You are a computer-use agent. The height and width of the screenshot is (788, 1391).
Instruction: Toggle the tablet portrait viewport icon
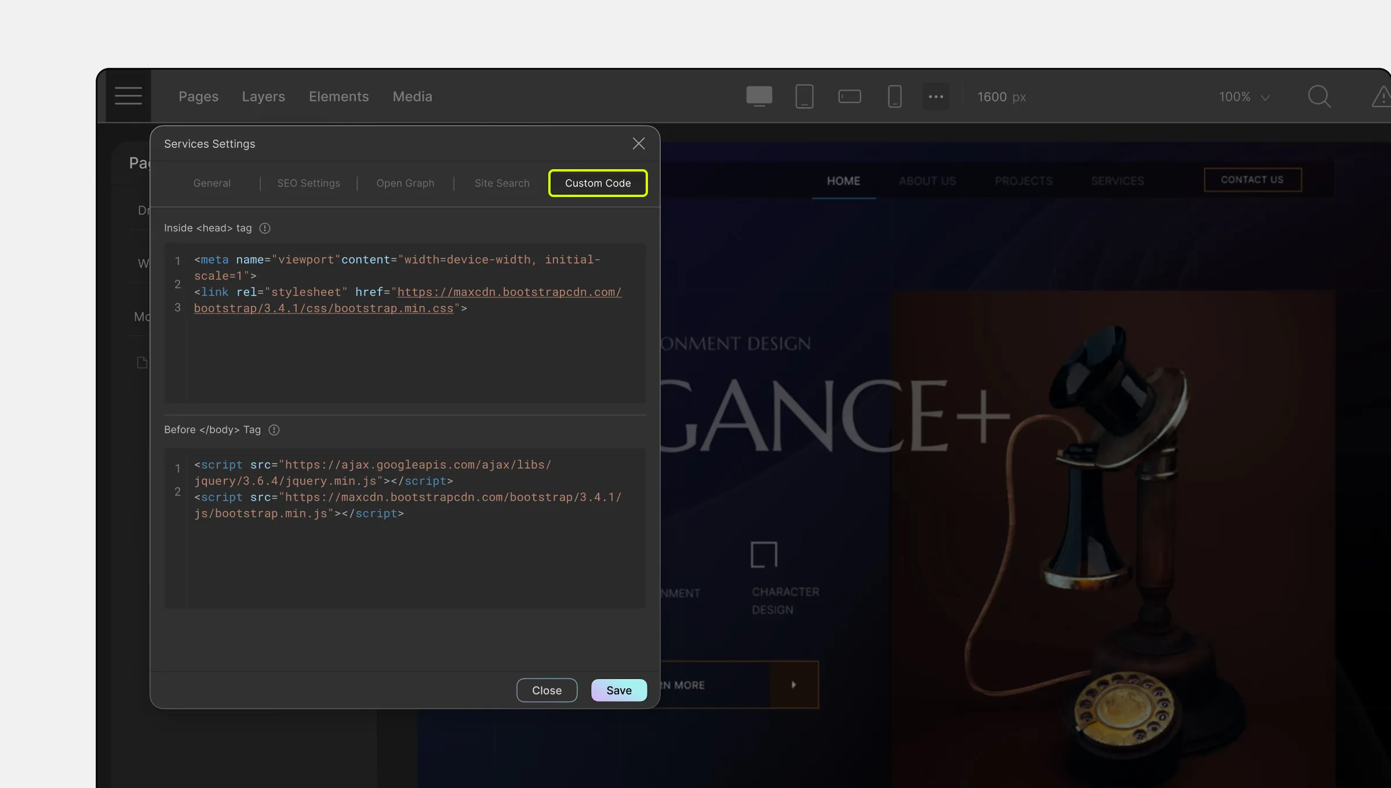pyautogui.click(x=804, y=96)
